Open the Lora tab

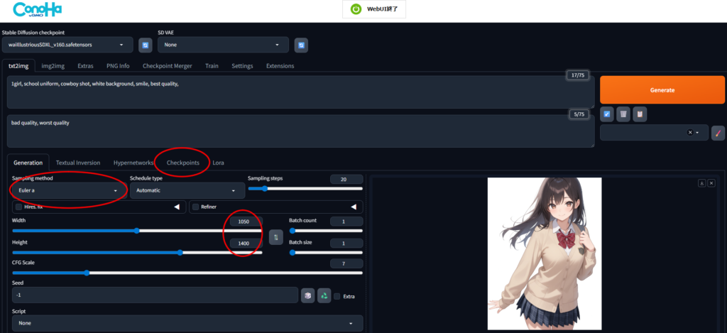218,163
